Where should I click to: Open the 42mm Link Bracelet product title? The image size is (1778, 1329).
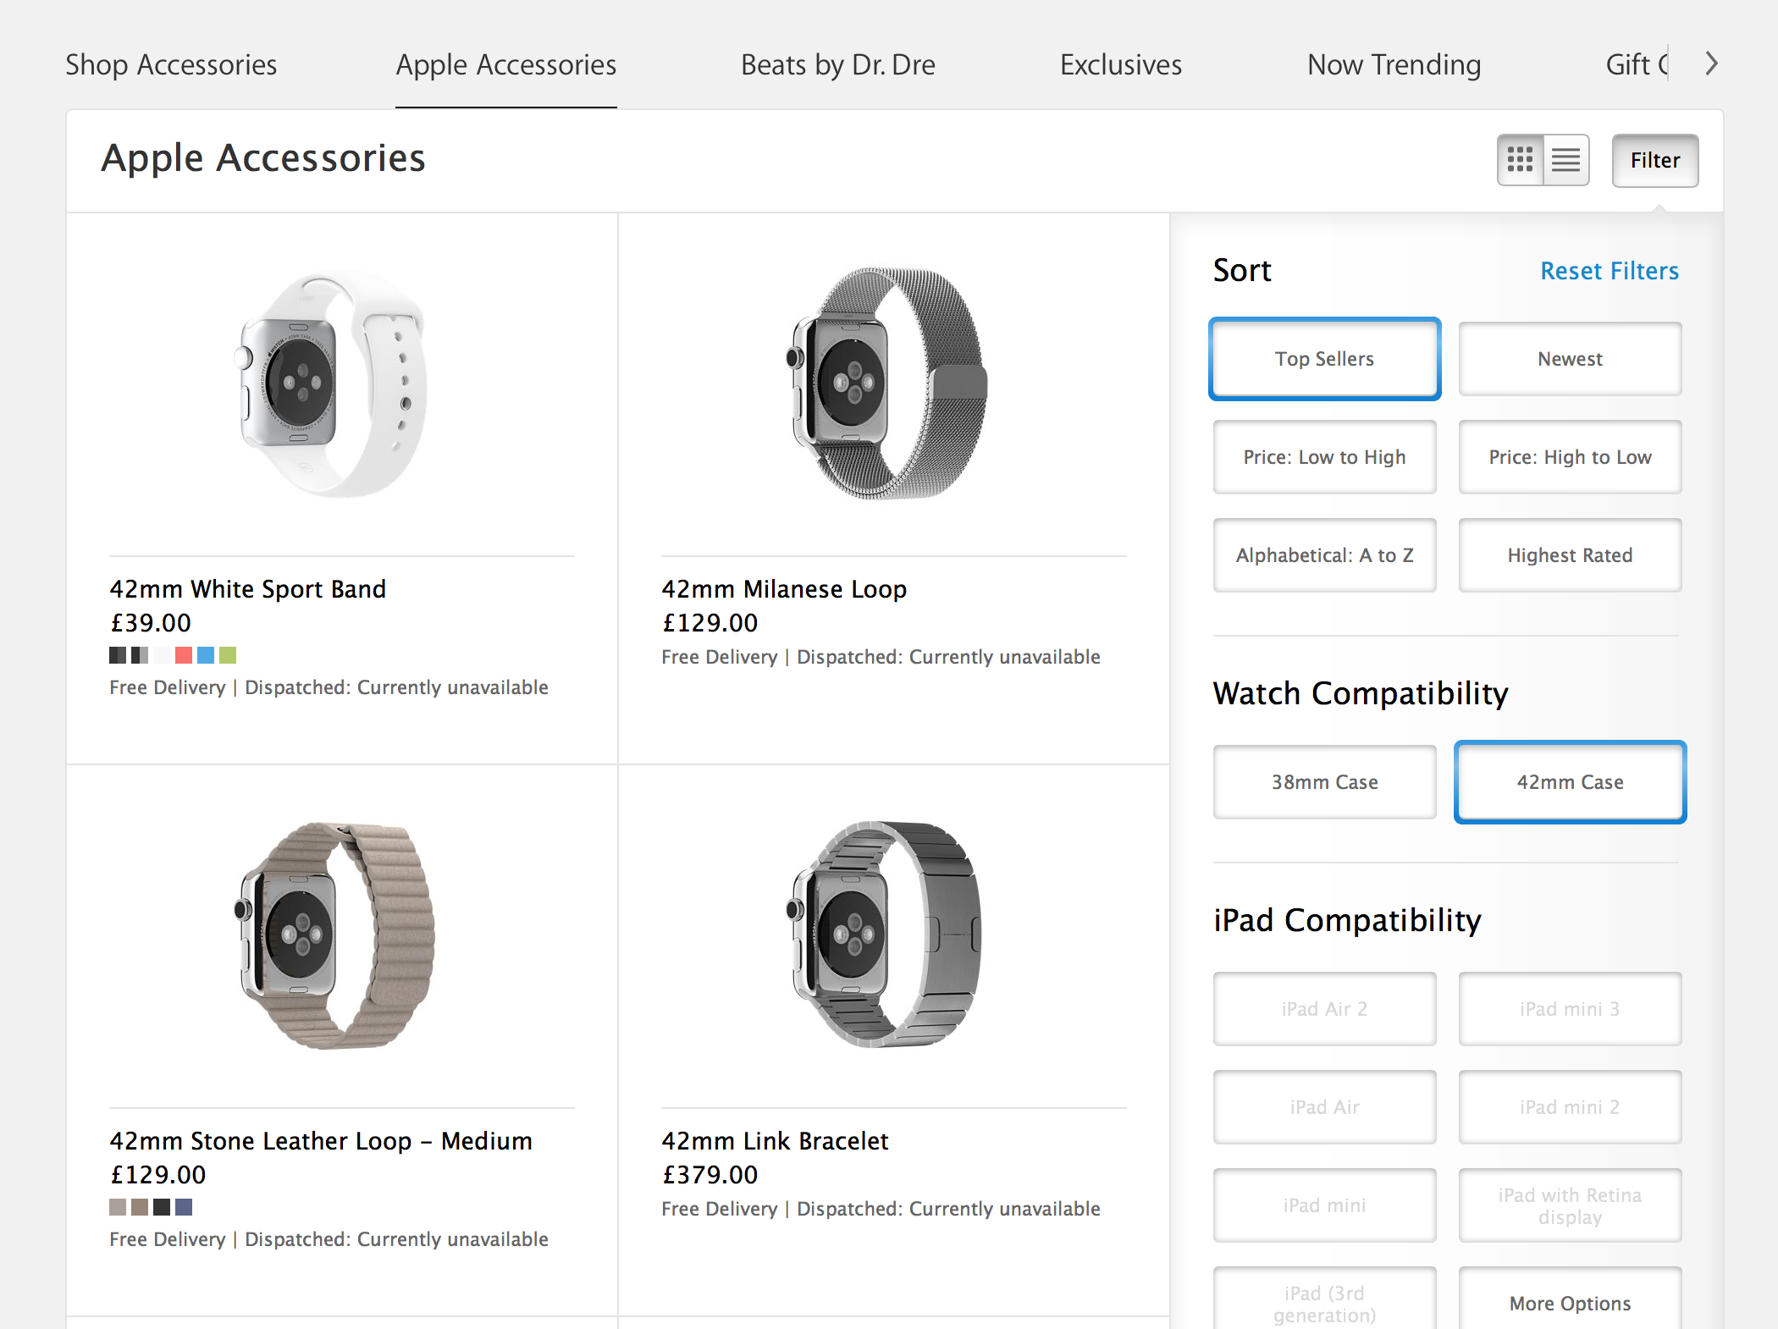click(775, 1141)
